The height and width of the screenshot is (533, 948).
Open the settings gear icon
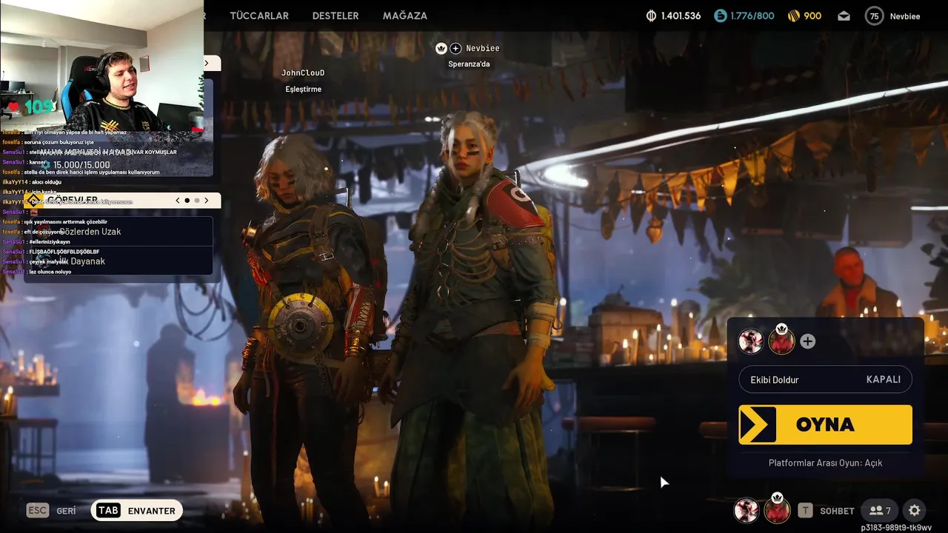tap(915, 511)
